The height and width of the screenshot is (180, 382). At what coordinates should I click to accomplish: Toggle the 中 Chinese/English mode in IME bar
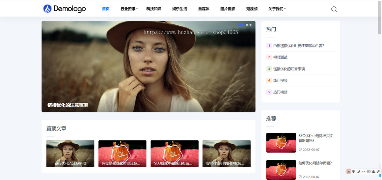tap(354, 171)
